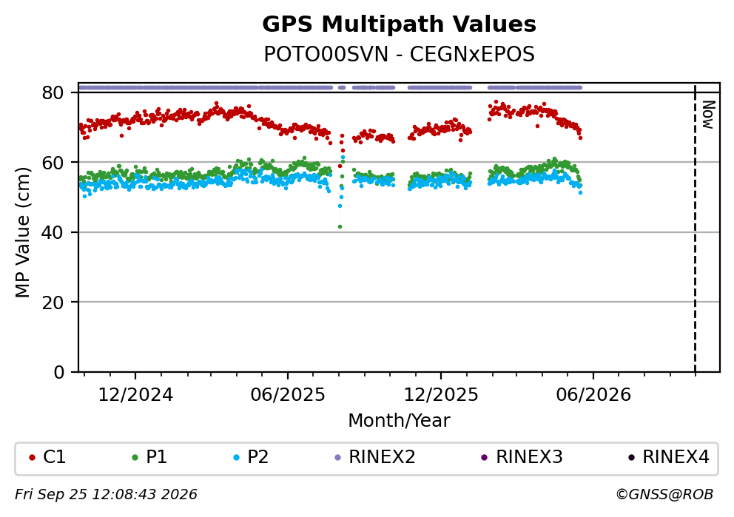This screenshot has height=517, width=734.
Task: Click the 06/2025 x-axis tick label
Action: click(287, 396)
